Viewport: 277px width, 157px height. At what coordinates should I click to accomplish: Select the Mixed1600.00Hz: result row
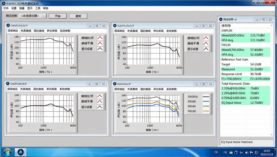(246, 35)
